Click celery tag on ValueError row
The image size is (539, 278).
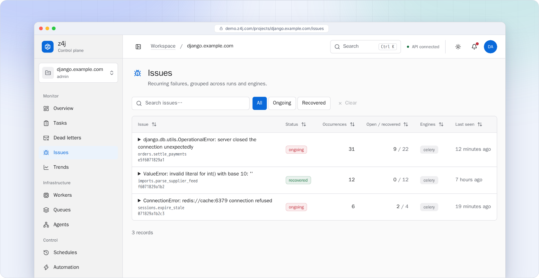point(429,180)
